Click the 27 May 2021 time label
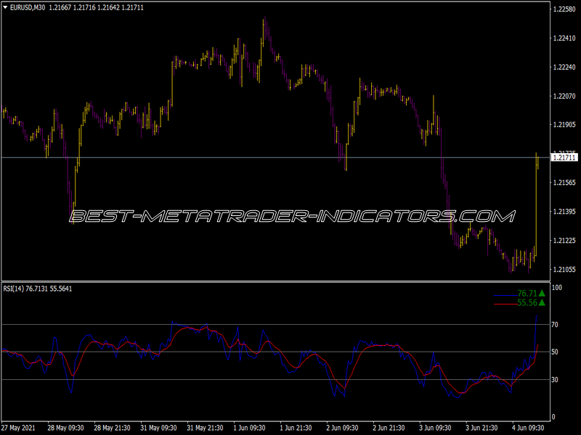 tap(19, 428)
